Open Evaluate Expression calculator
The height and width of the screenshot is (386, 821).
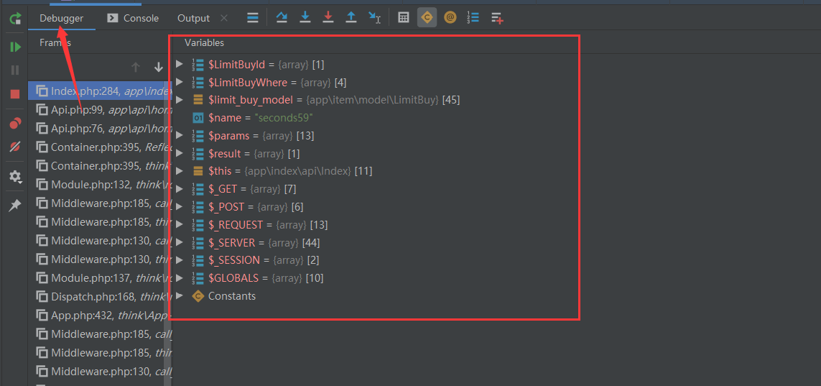click(x=403, y=17)
